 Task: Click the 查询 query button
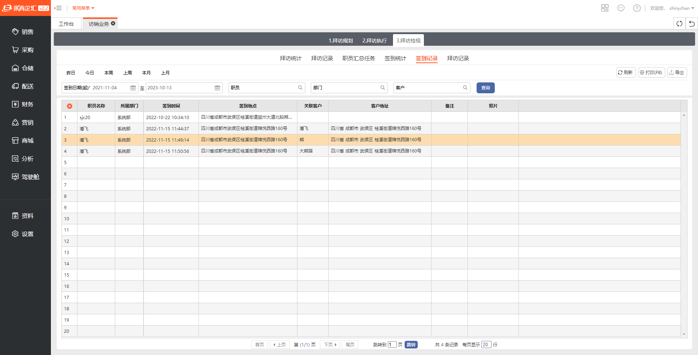point(485,88)
